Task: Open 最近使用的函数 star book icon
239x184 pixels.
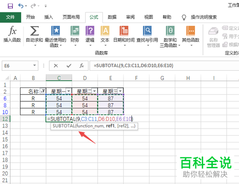Action: point(55,31)
